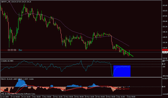Click the 157.55 price scale label

pos(165,16)
